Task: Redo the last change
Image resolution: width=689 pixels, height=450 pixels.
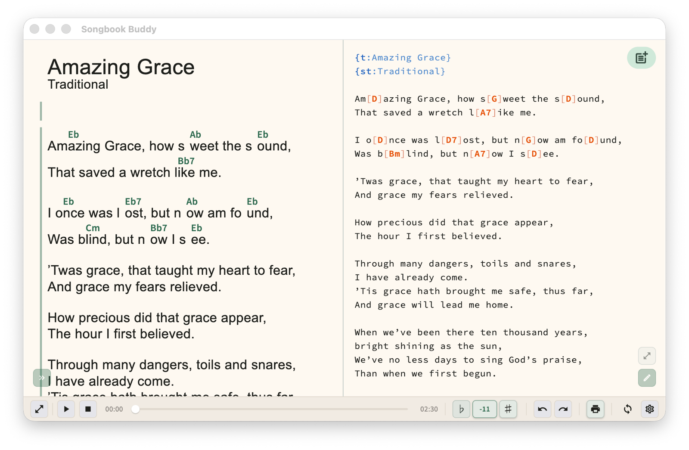Action: point(563,409)
